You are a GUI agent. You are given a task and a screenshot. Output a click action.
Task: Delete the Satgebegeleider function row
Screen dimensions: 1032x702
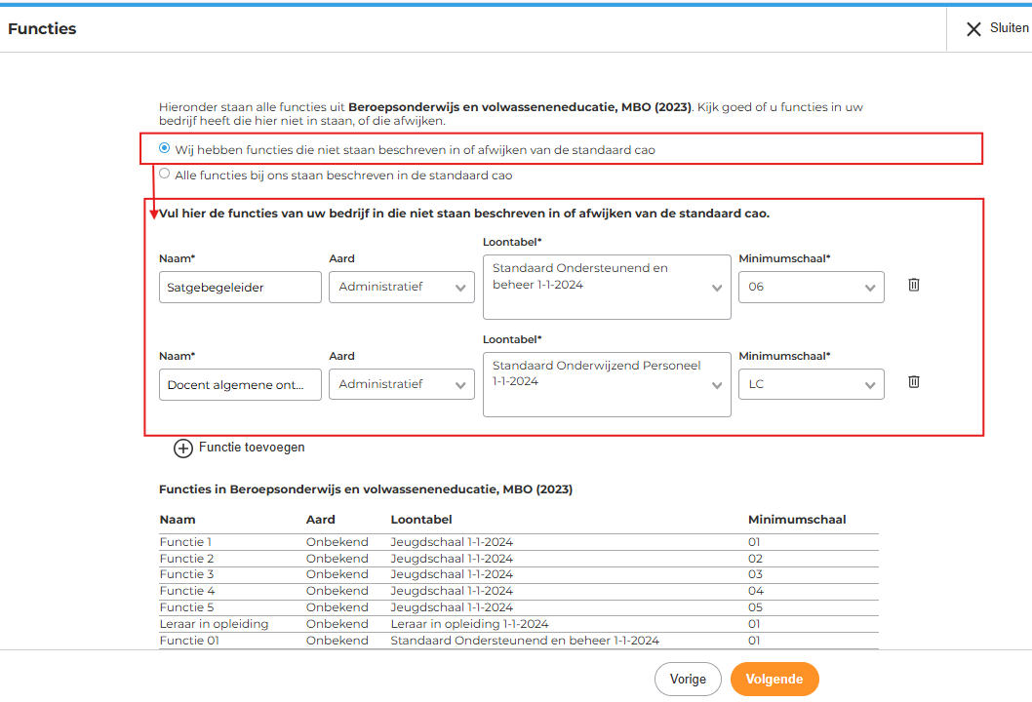pos(913,285)
